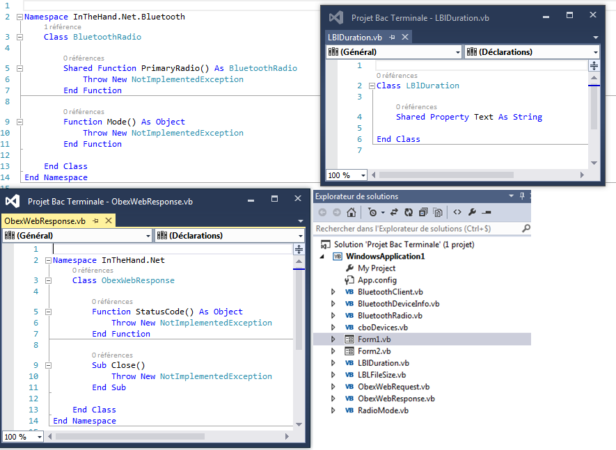Click horizontal scrollbar in LBIDuration window
This screenshot has height=450, width=616.
(x=446, y=175)
